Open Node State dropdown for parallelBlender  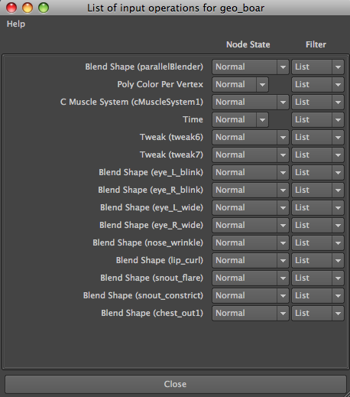(x=251, y=67)
